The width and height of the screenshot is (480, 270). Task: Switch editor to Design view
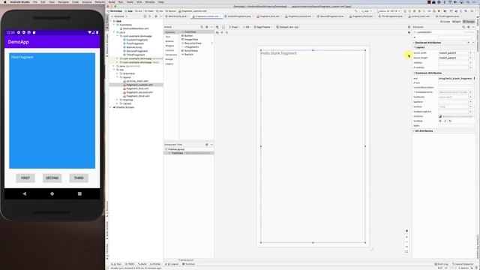[x=468, y=22]
